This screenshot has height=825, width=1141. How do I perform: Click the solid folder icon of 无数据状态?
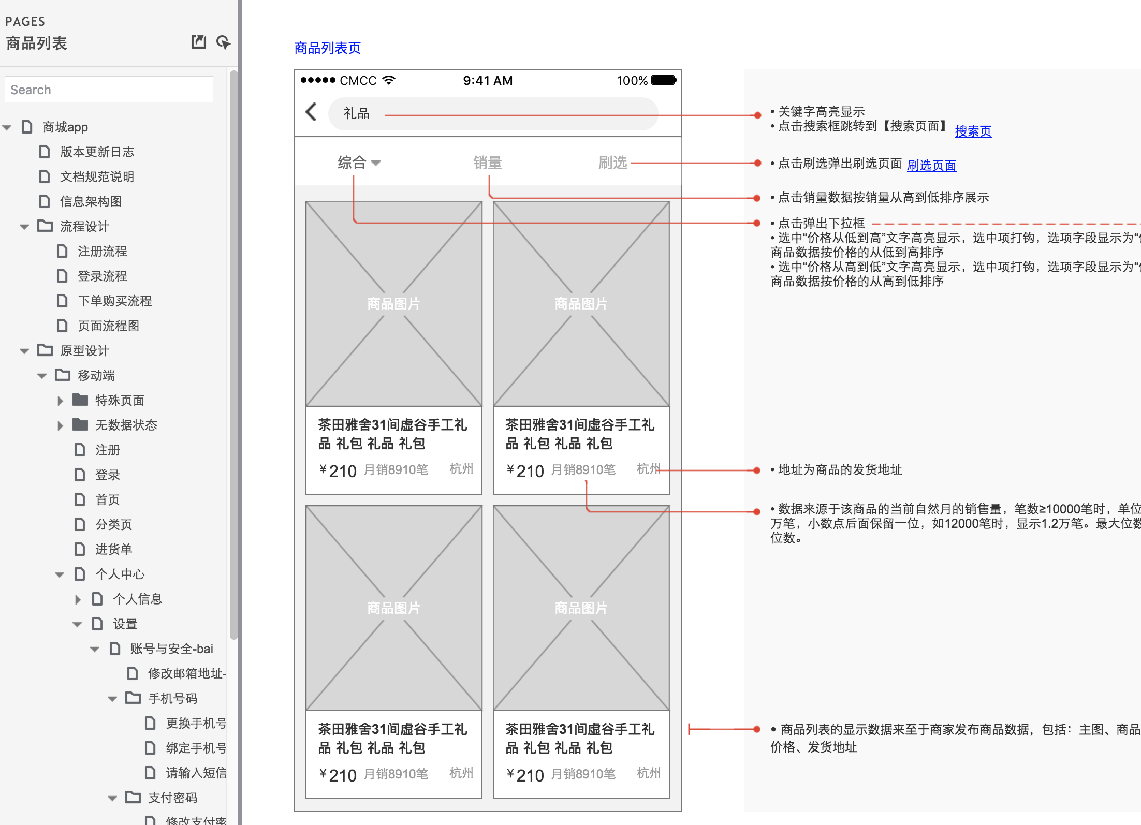click(x=80, y=424)
